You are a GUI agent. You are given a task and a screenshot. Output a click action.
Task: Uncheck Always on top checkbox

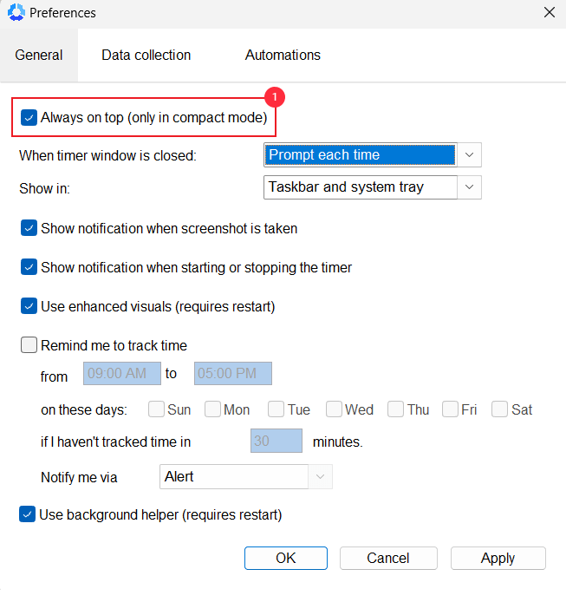pos(29,117)
